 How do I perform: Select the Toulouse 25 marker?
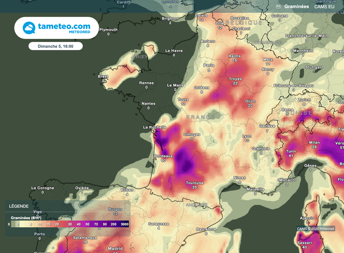pyautogui.click(x=195, y=185)
